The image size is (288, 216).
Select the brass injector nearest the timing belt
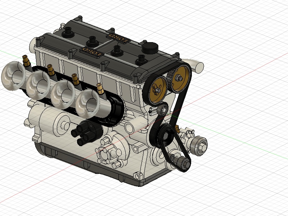coord(101,89)
